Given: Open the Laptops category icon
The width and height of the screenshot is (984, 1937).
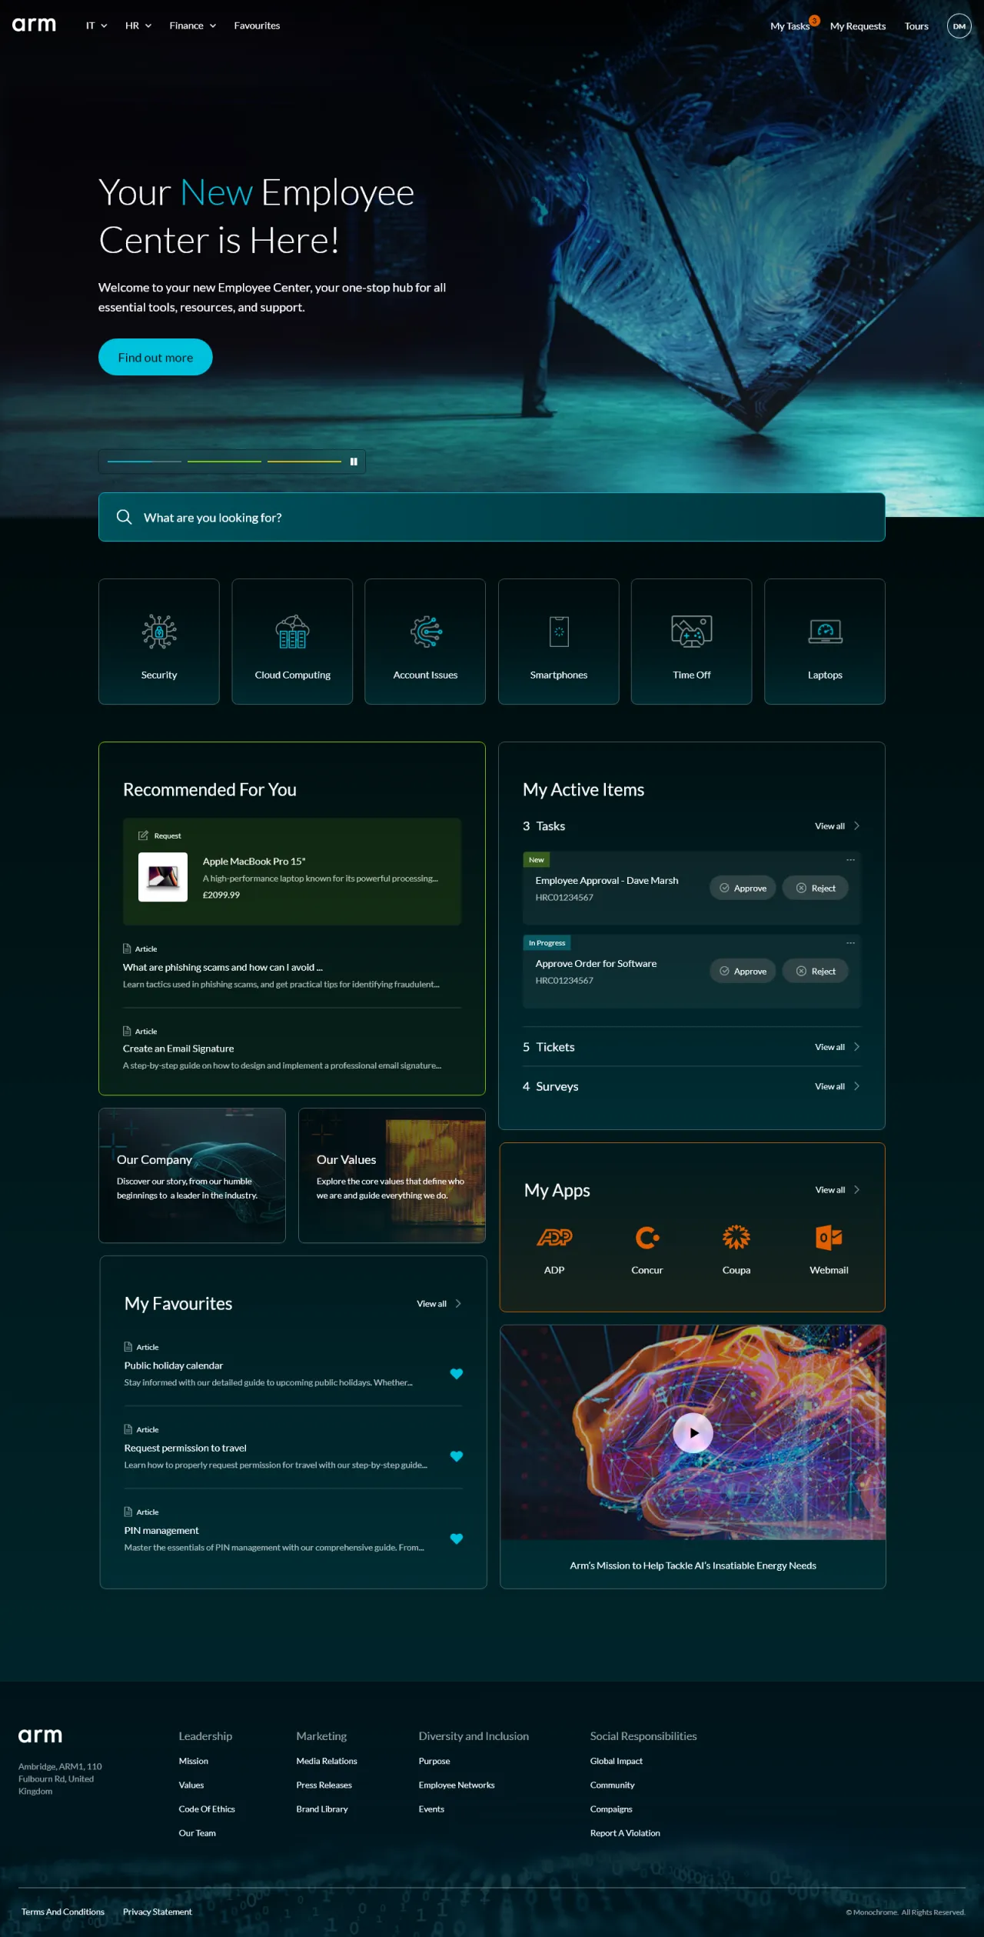Looking at the screenshot, I should point(825,632).
